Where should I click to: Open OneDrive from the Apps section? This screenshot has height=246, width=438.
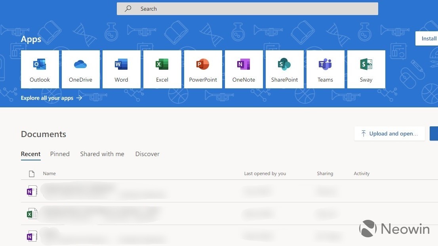point(80,69)
